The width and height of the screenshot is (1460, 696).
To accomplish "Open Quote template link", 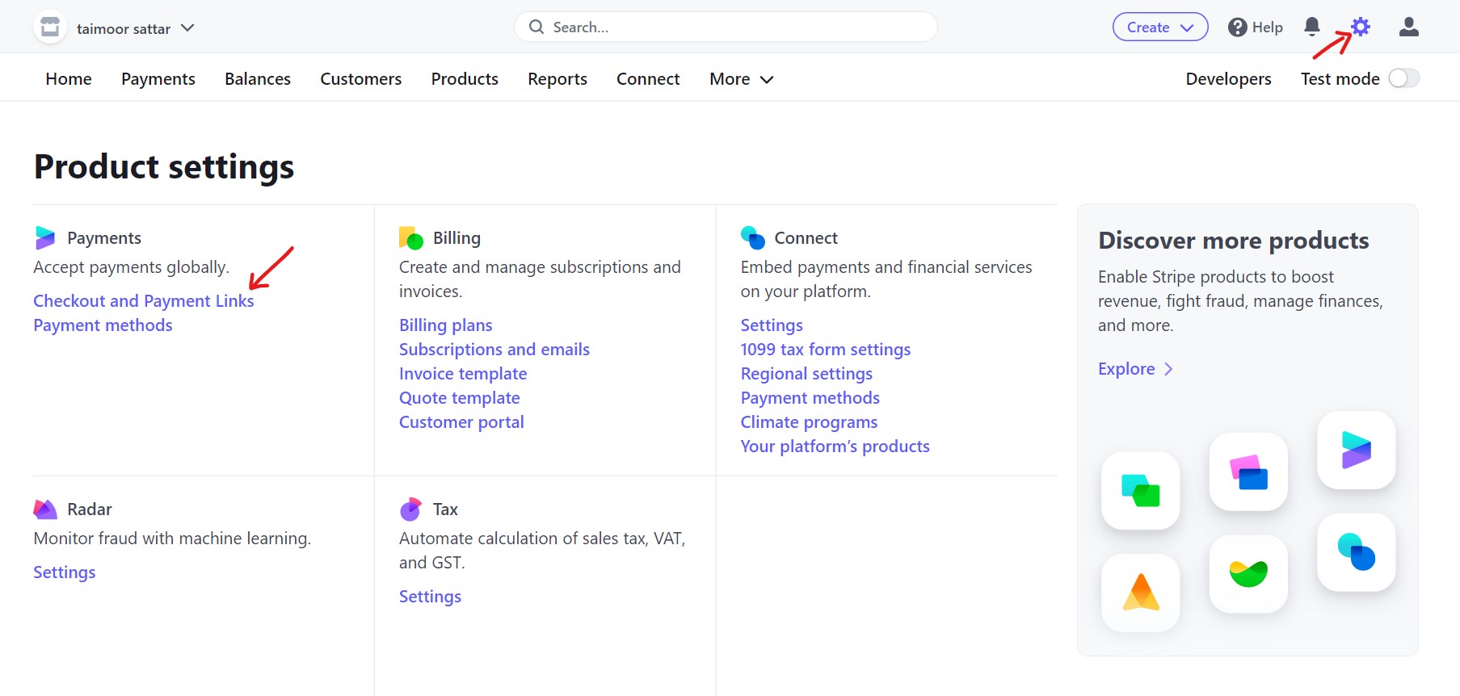I will point(460,397).
